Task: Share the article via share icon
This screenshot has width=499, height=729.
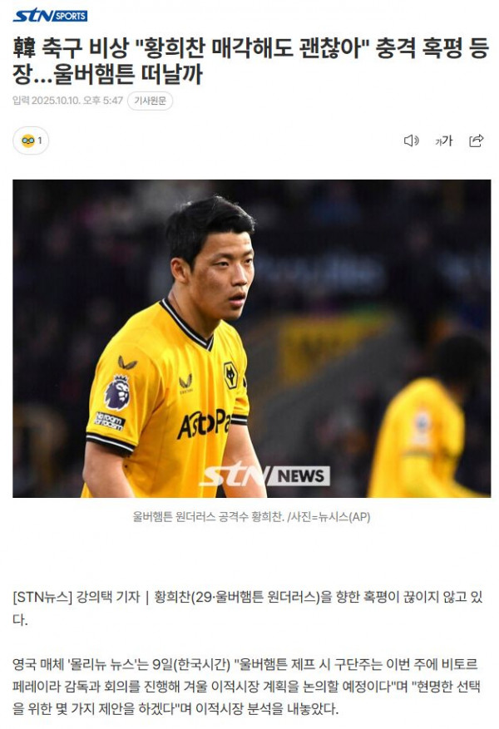Action: (x=477, y=140)
